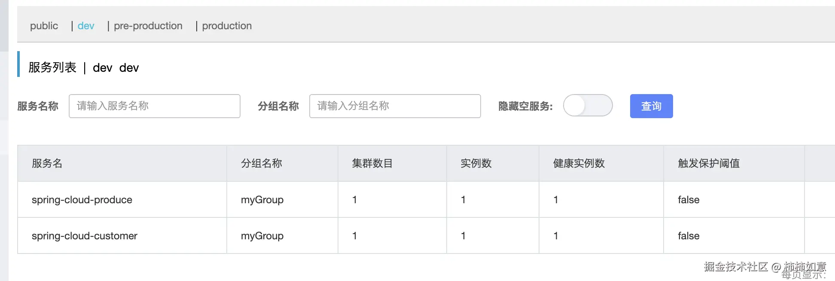Viewport: 835px width, 281px height.
Task: Click false in the spring-cloud-customer row
Action: click(689, 236)
